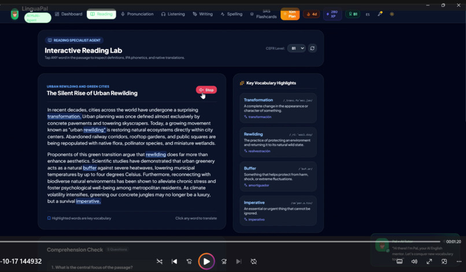466x272 pixels.
Task: Click the bookmark icon beside 'Highlighted words'
Action: tap(49, 218)
